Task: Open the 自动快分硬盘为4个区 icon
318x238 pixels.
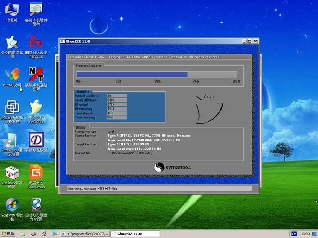Action: (x=36, y=206)
